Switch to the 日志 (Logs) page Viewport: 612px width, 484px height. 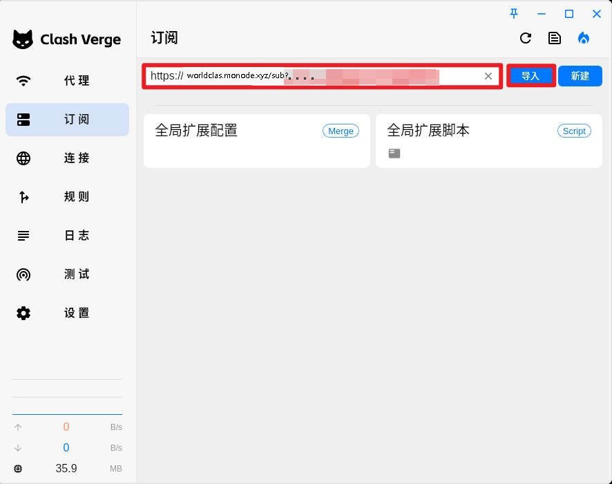click(67, 236)
